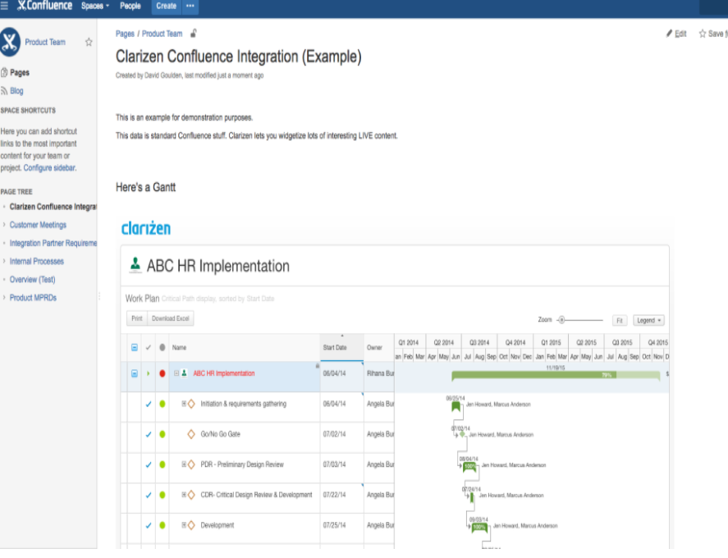Viewport: 728px width, 558px height.
Task: Click the Go/No Go Gate milestone diamond icon
Action: point(190,435)
